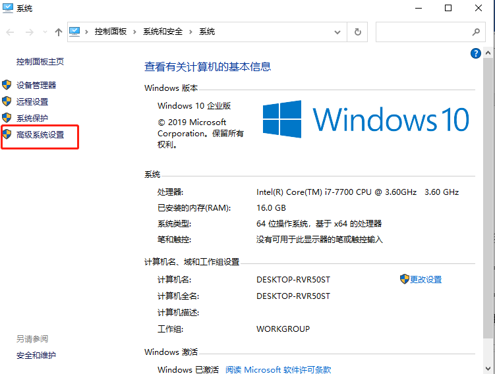Click the shield icon next to 更改设置
This screenshot has height=374, width=495.
pos(405,279)
